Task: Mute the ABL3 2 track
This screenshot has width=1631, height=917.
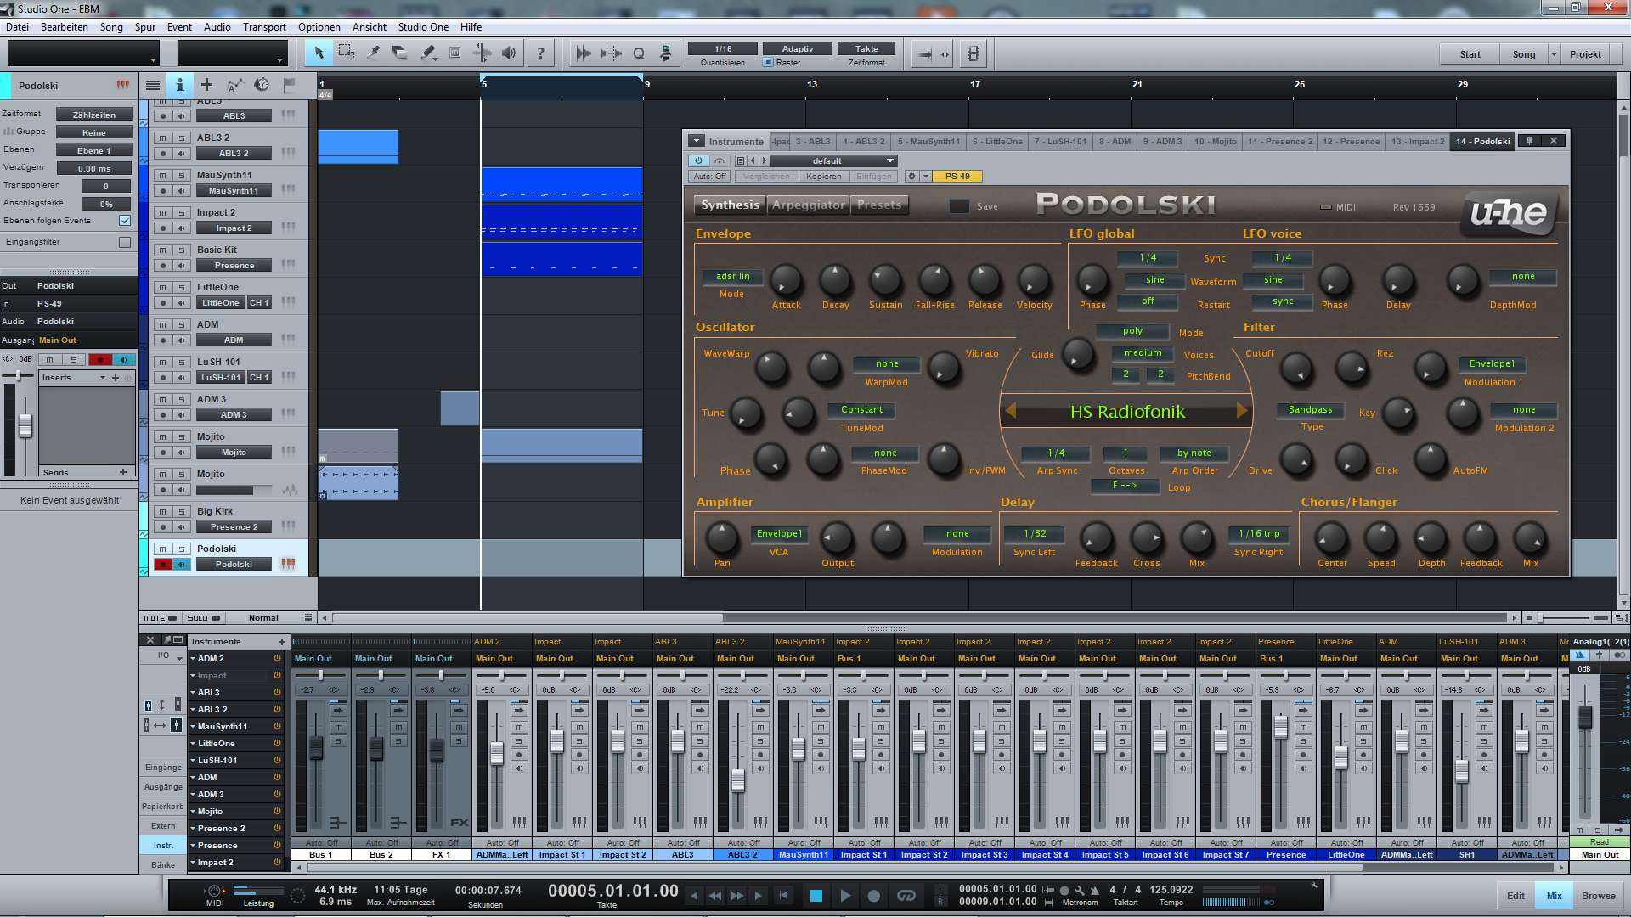Action: [x=163, y=138]
